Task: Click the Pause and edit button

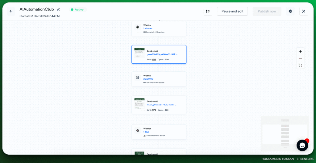Action: (x=232, y=11)
